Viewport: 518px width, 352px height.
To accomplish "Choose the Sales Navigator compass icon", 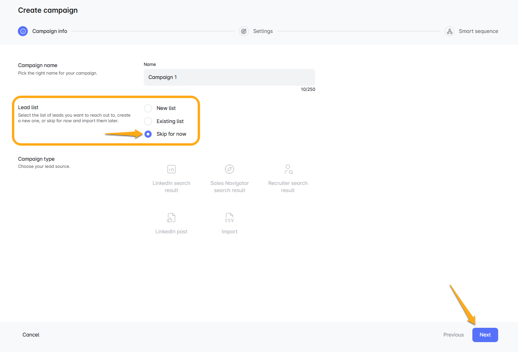I will [229, 169].
